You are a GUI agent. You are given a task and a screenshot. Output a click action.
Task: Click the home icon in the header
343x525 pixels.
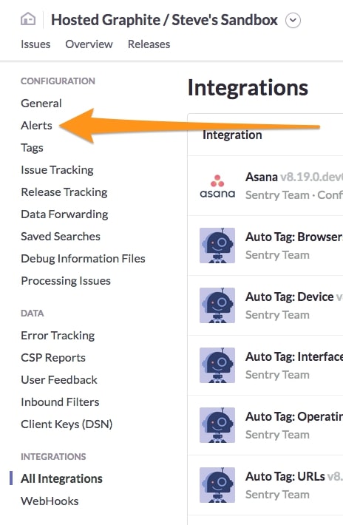click(28, 19)
